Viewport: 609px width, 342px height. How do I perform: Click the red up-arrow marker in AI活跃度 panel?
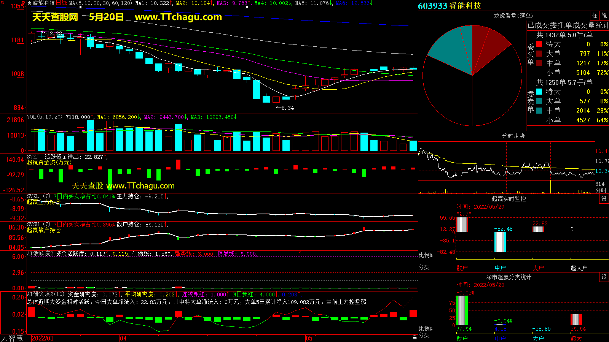point(300,253)
